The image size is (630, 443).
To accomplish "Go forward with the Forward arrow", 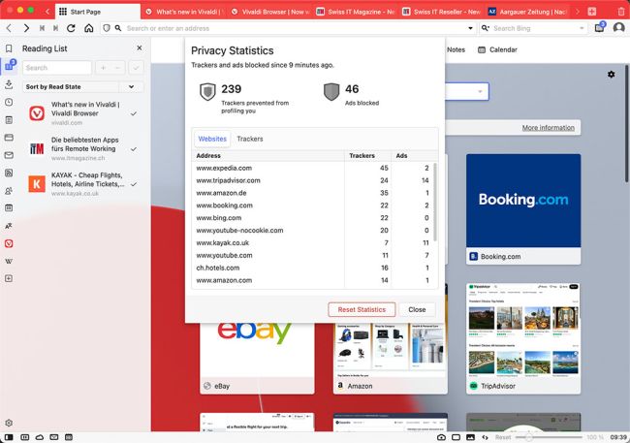I will [x=26, y=28].
